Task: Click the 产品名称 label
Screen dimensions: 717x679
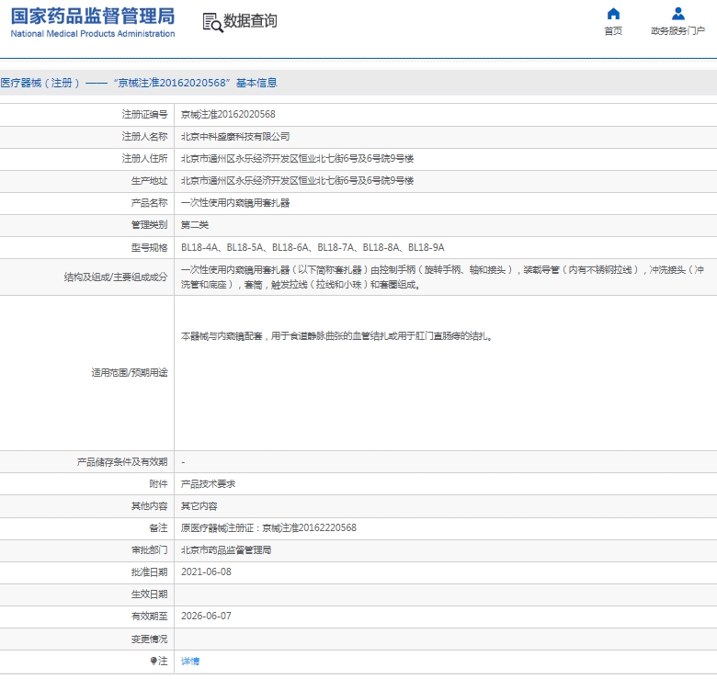Action: 149,202
